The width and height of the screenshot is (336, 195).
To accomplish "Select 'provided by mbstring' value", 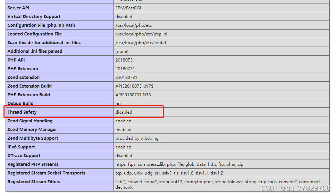I will click(x=137, y=138).
